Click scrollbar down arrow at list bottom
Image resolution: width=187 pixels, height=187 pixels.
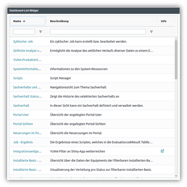[176, 176]
